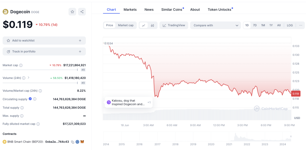Click the TradingView button
The image size is (306, 150).
(x=174, y=25)
